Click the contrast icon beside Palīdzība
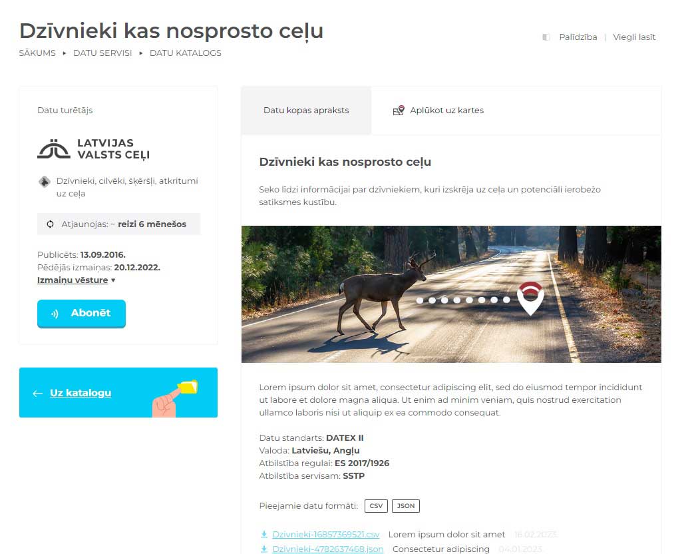Image resolution: width=686 pixels, height=554 pixels. coord(546,37)
